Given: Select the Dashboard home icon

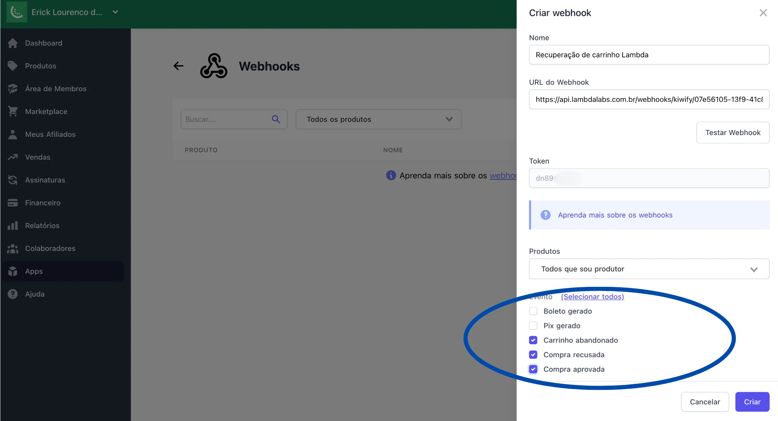Looking at the screenshot, I should (x=13, y=43).
